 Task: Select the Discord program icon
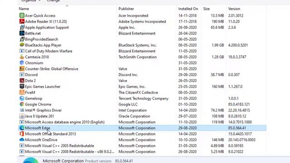(22, 75)
